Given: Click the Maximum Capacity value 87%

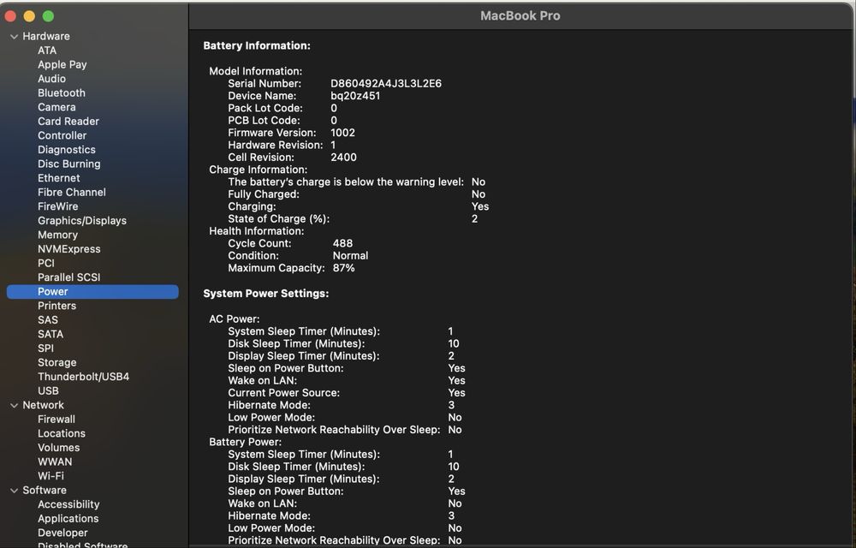Looking at the screenshot, I should [x=344, y=268].
